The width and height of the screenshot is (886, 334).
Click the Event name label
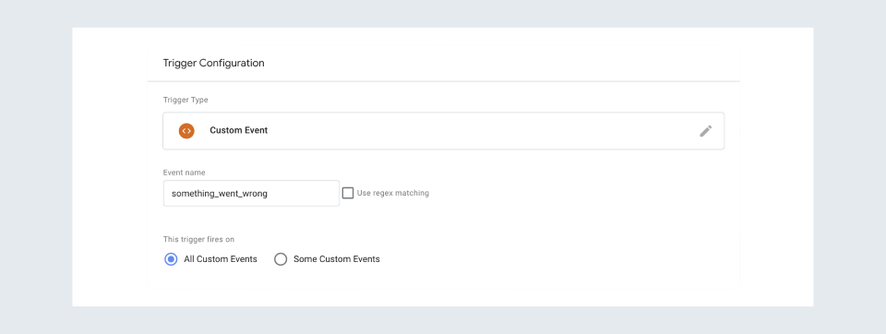[x=185, y=173]
